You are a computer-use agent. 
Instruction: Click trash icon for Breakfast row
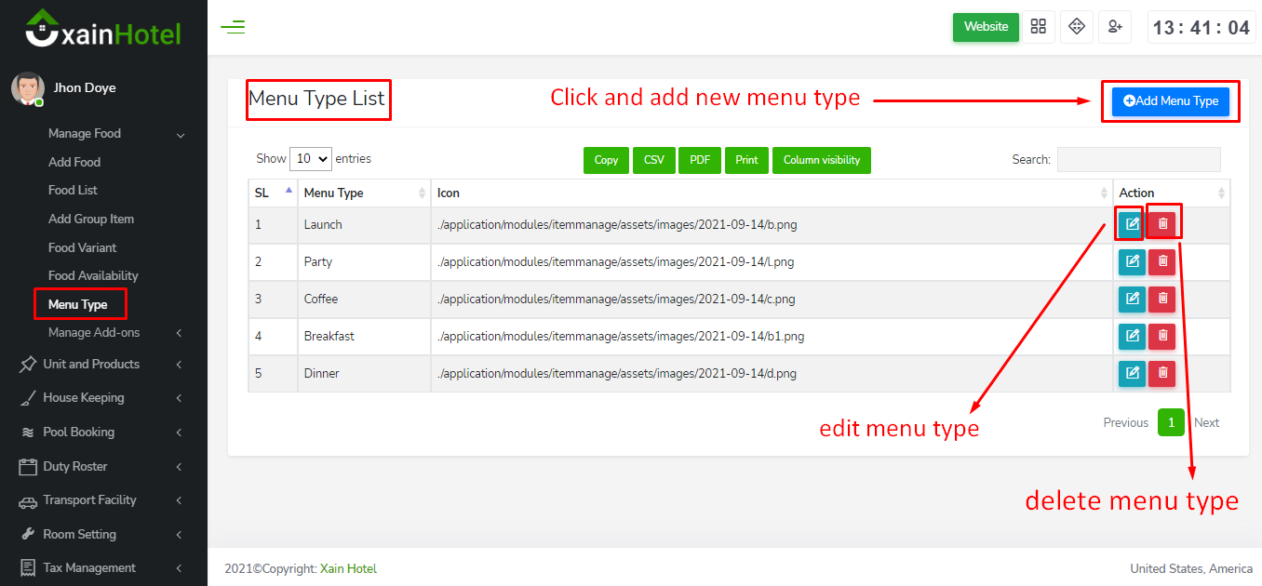click(x=1161, y=337)
